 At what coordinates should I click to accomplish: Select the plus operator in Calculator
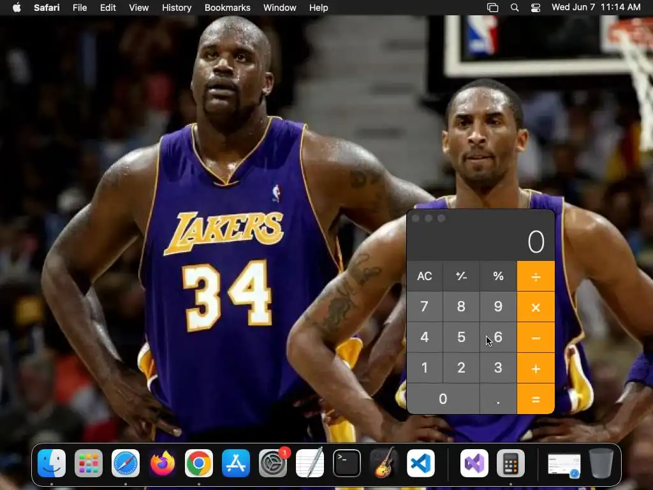536,368
